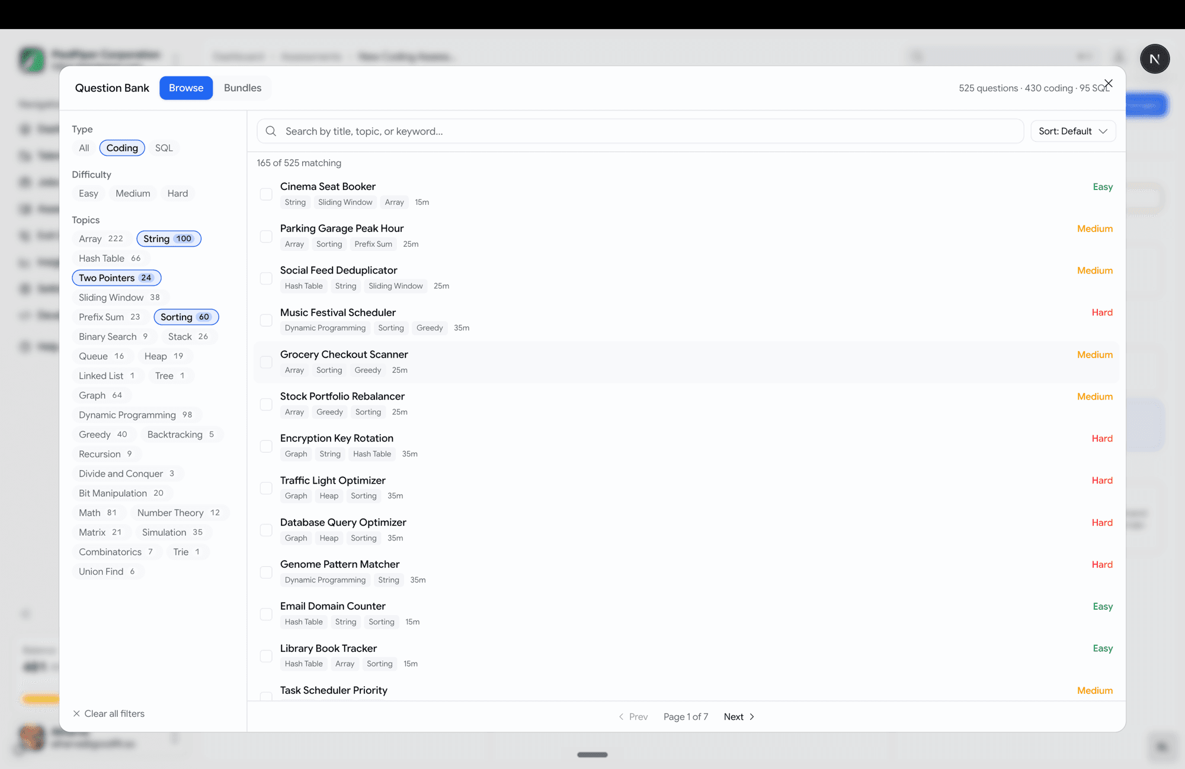Click the Prev chevron arrow
1185x769 pixels.
[x=621, y=716]
